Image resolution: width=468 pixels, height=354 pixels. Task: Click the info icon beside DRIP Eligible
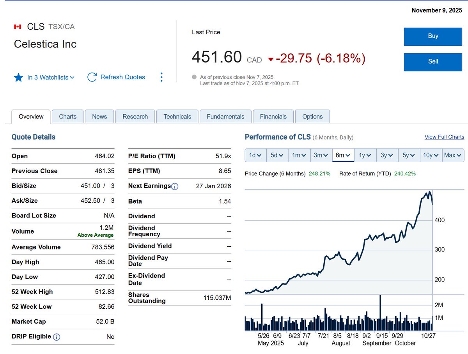(57, 337)
